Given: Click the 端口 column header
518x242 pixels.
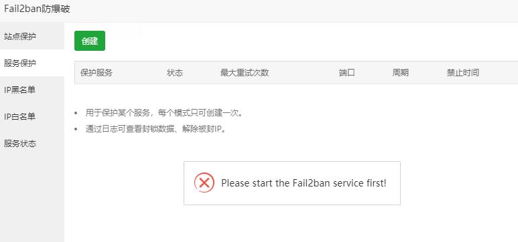Looking at the screenshot, I should pos(346,73).
